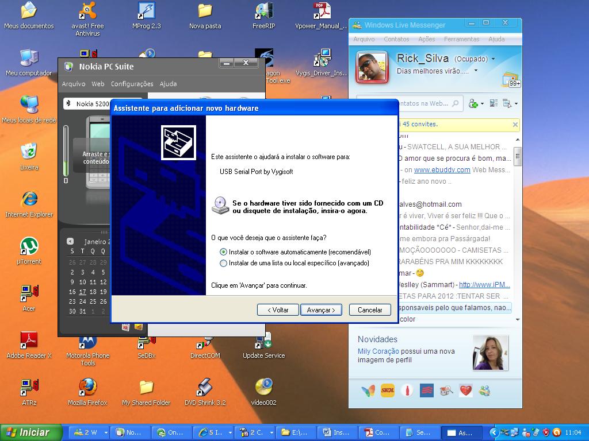Show hidden tray icons with the taskbar arrow
The image size is (589, 441).
[494, 433]
